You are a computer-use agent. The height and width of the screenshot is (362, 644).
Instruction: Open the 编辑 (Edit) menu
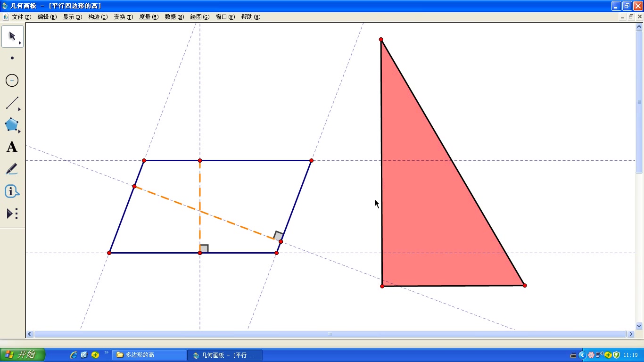click(47, 17)
